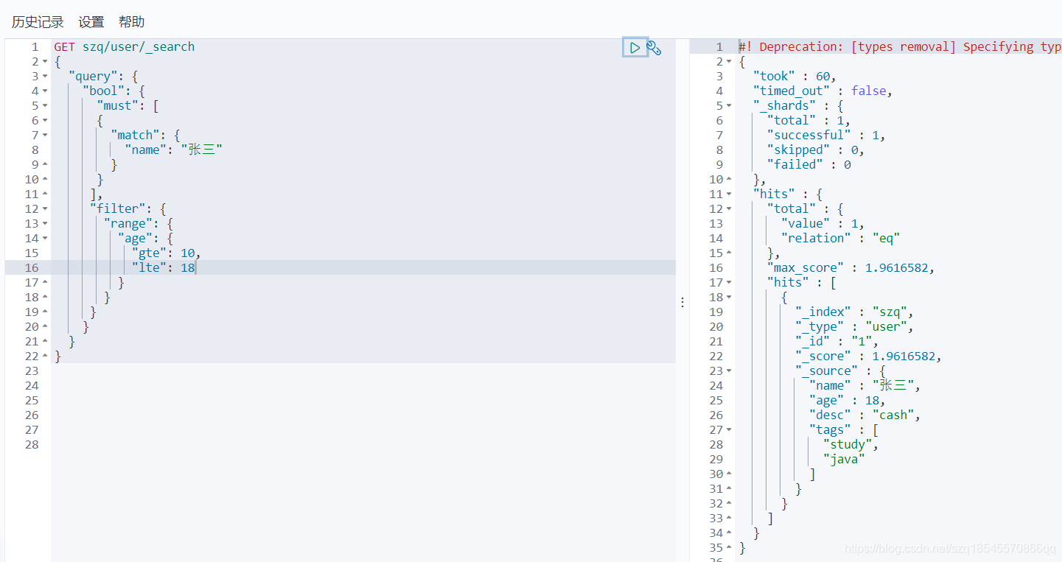Viewport: 1062px width, 562px height.
Task: Open the 帮助 menu item
Action: click(131, 22)
